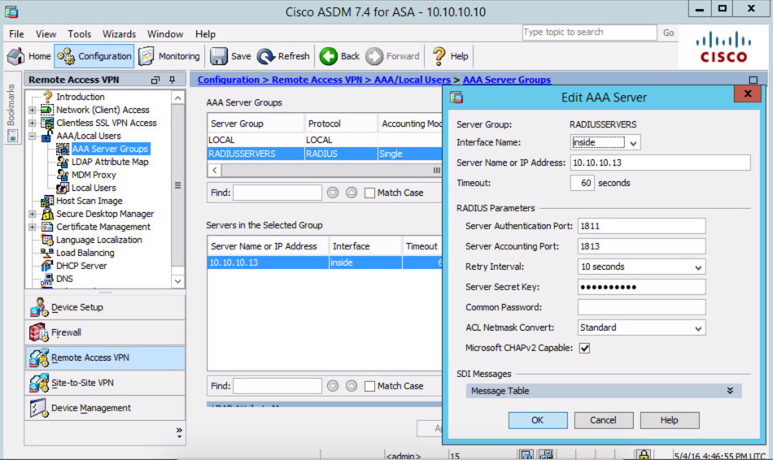Open the Tools menu
The width and height of the screenshot is (773, 460).
[80, 34]
